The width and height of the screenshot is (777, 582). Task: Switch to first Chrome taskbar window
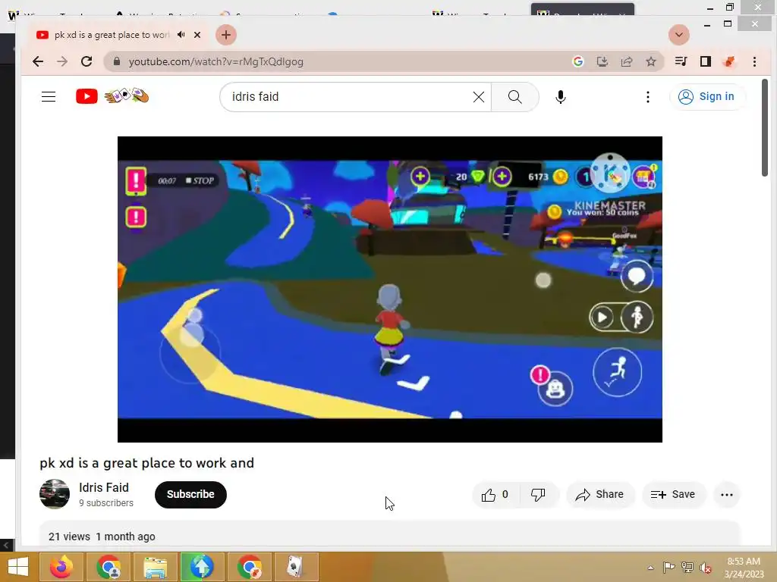pyautogui.click(x=109, y=567)
